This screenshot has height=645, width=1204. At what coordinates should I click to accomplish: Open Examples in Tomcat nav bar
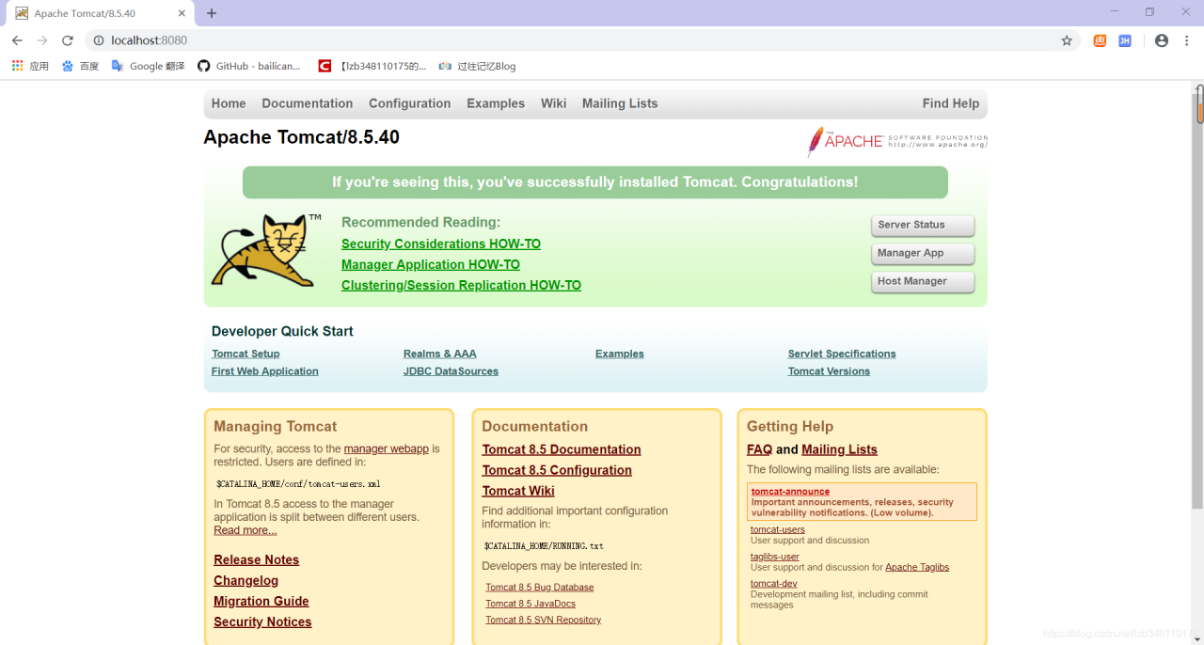coord(496,103)
